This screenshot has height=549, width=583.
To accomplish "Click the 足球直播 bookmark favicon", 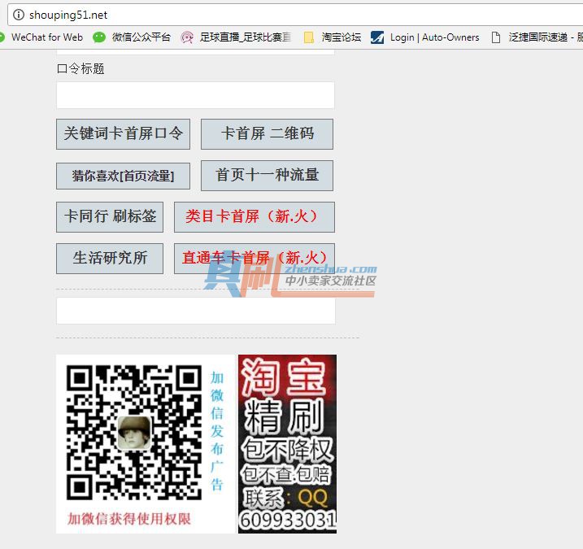I will click(187, 37).
